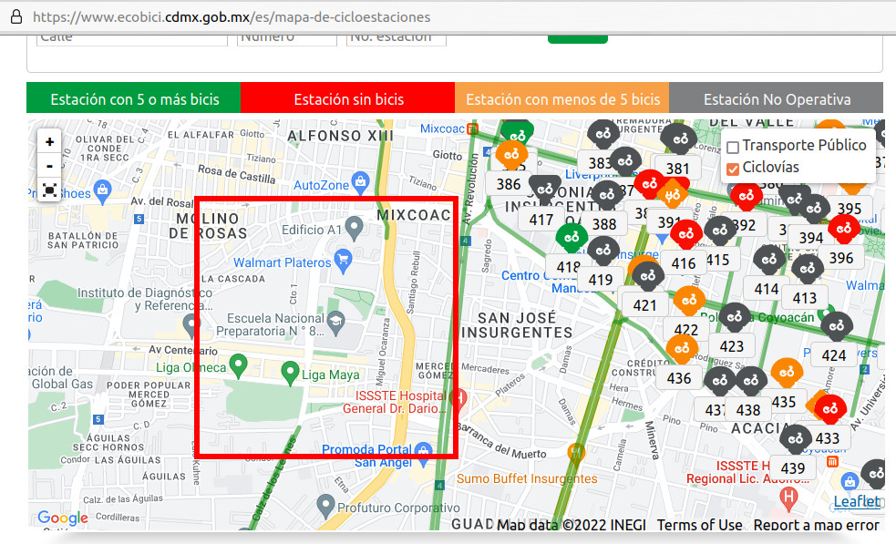The image size is (896, 544).
Task: Open station 413 label
Action: [x=804, y=298]
